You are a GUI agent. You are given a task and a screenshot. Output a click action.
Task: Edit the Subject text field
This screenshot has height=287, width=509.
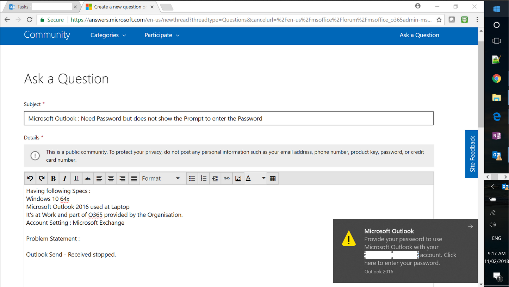tap(229, 118)
